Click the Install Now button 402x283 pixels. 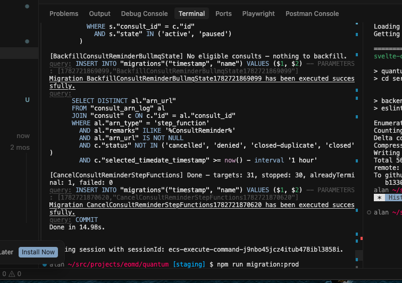(x=38, y=252)
